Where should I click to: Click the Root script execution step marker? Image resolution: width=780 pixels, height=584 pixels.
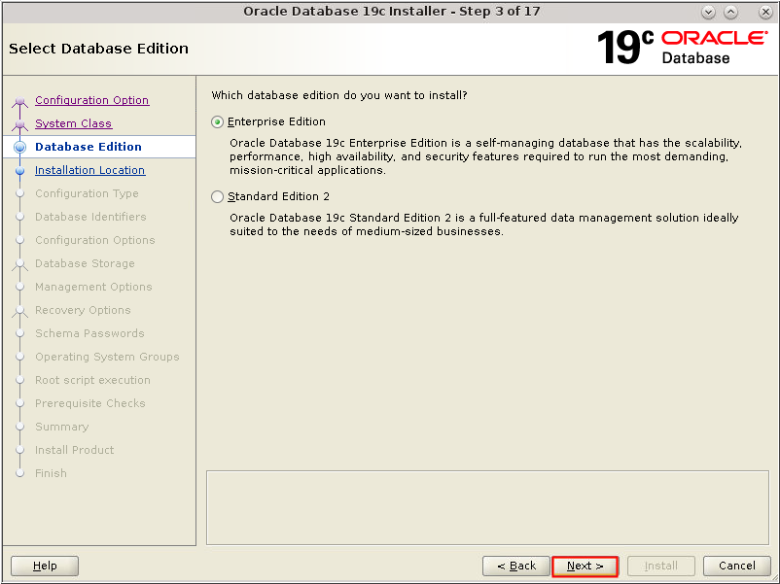pyautogui.click(x=21, y=380)
